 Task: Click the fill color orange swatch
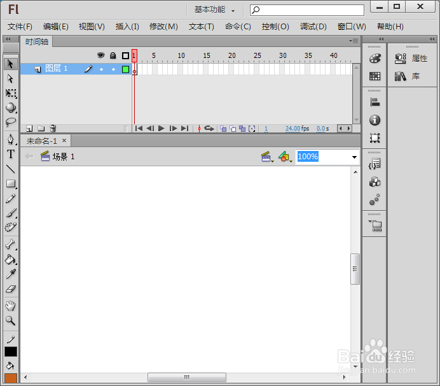click(11, 378)
